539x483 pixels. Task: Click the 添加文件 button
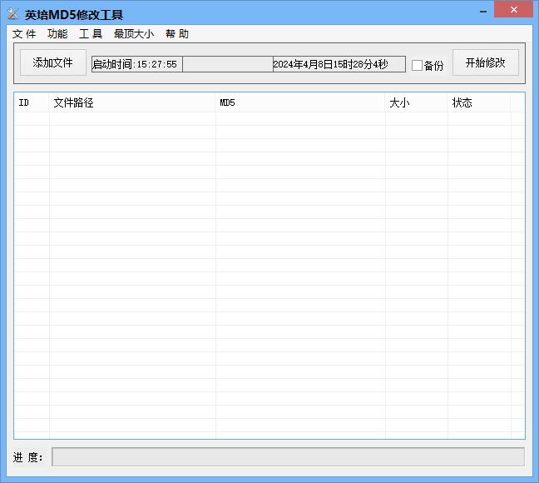(x=53, y=62)
